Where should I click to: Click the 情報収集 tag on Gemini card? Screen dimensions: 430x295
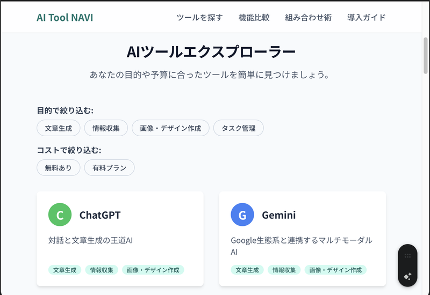pos(284,270)
